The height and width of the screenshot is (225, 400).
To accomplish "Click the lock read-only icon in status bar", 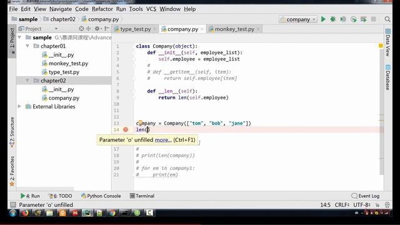I will (377, 205).
